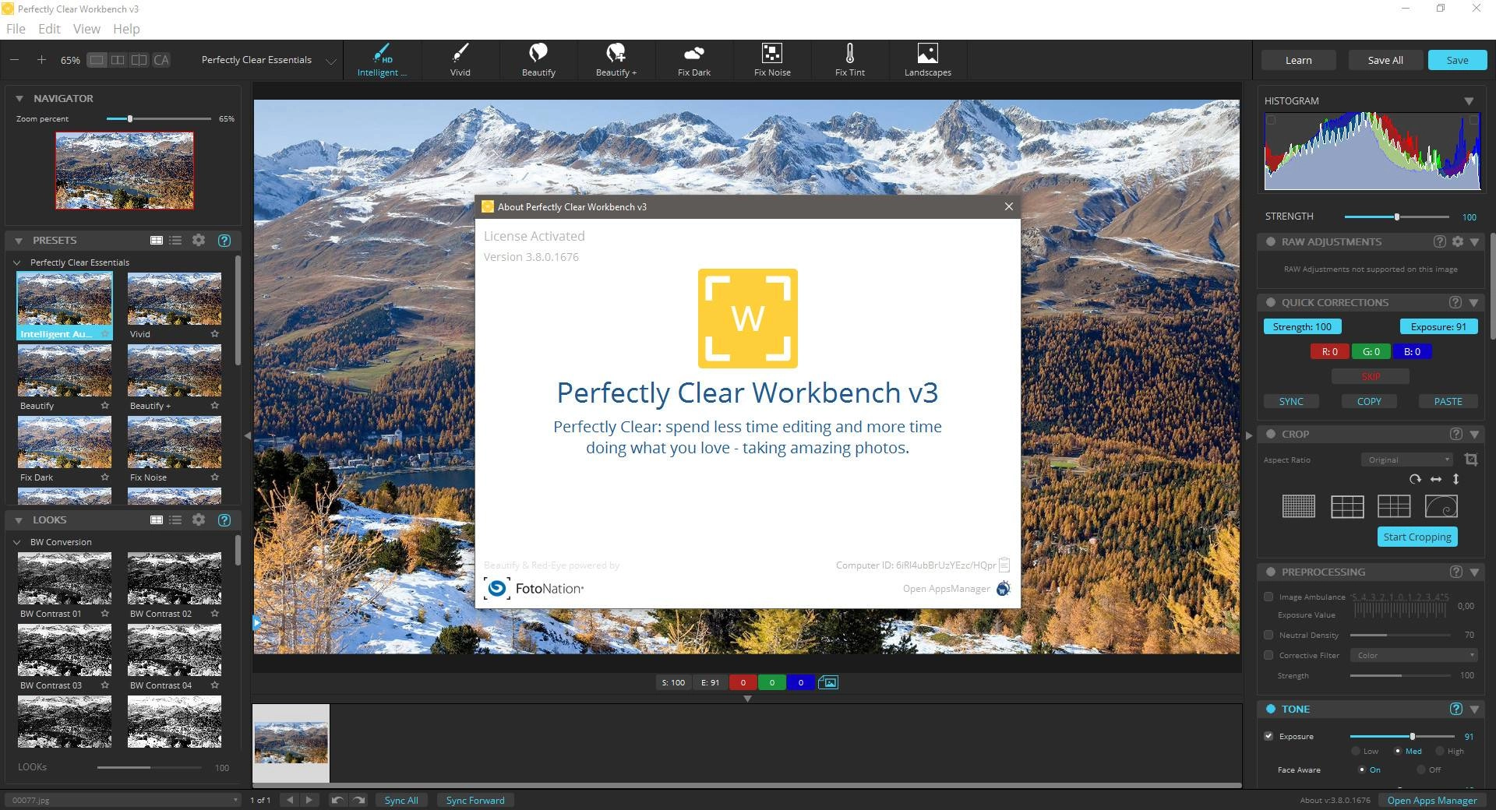The image size is (1496, 810).
Task: Enable the Crop section toggle
Action: coord(1271,434)
